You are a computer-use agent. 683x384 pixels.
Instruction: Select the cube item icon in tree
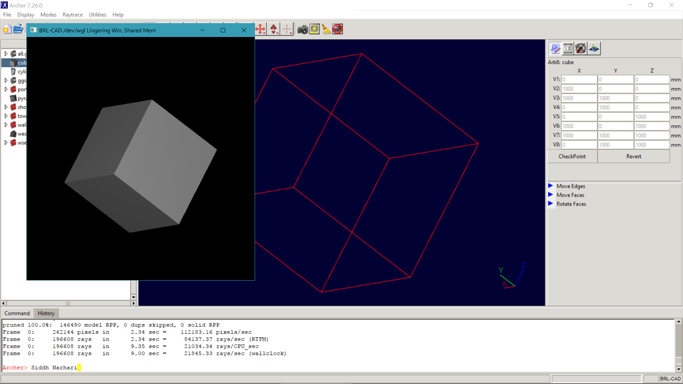[14, 63]
